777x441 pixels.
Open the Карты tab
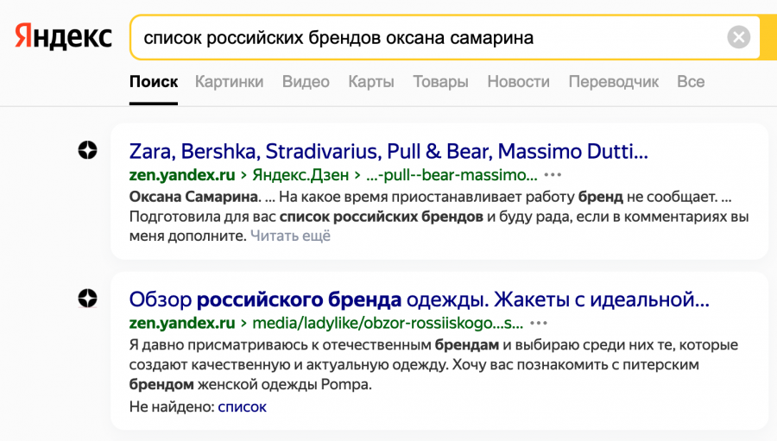pyautogui.click(x=371, y=82)
